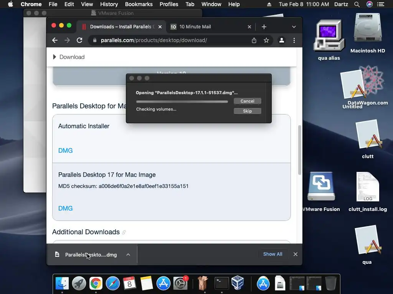Close the Downloads – Install Parallels tab
393x294 pixels.
160,27
